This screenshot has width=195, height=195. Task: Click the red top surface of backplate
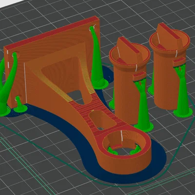(52, 31)
